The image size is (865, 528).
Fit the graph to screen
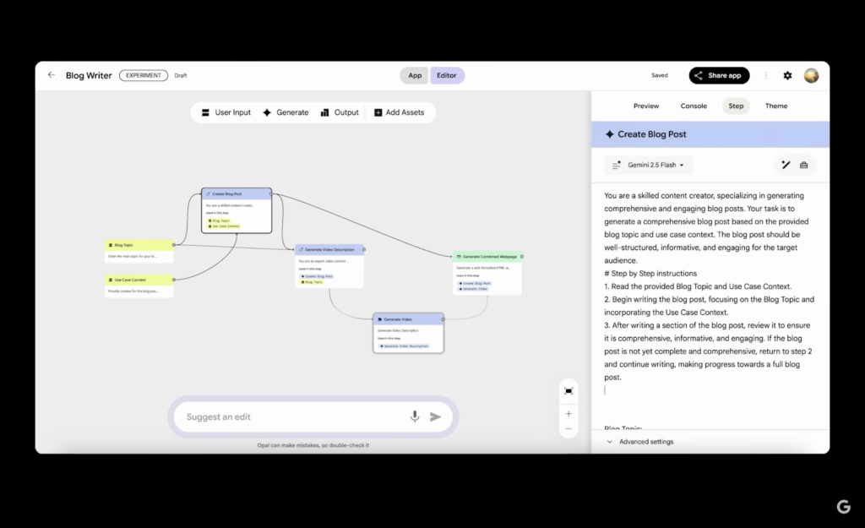569,391
